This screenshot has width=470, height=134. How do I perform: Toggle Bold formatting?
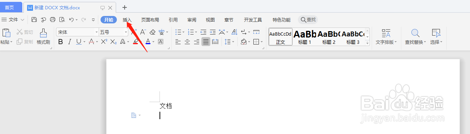pos(61,42)
